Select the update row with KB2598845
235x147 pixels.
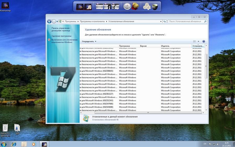(142, 71)
